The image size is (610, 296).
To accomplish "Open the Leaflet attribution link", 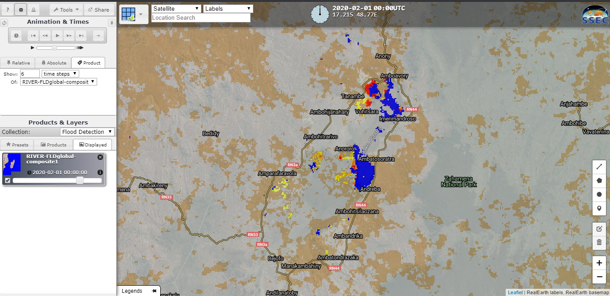I will coord(515,292).
